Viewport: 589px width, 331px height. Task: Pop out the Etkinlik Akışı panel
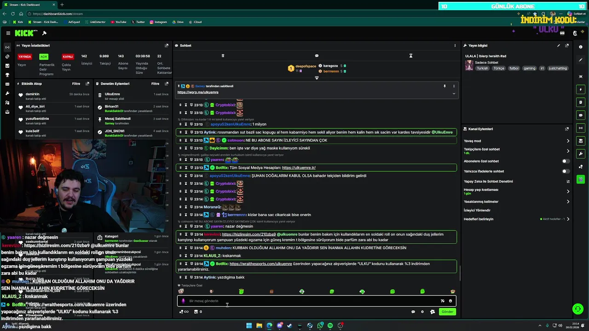87,84
